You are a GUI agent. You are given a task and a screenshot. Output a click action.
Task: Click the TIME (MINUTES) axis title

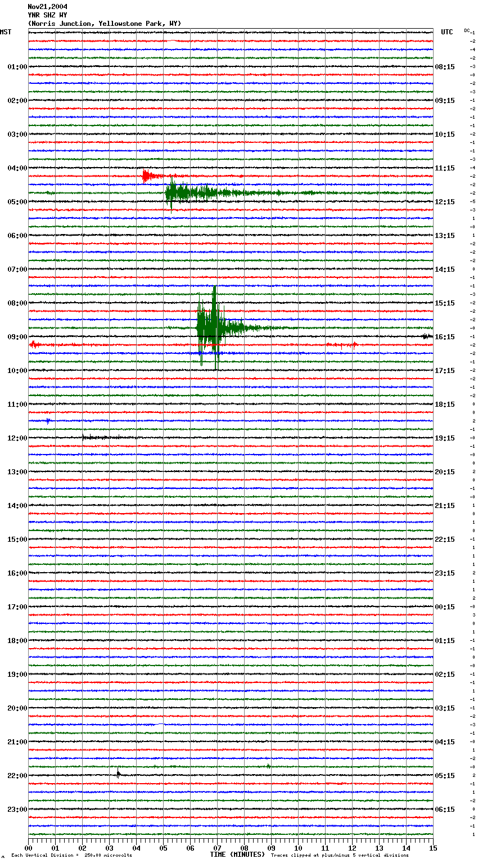[237, 855]
